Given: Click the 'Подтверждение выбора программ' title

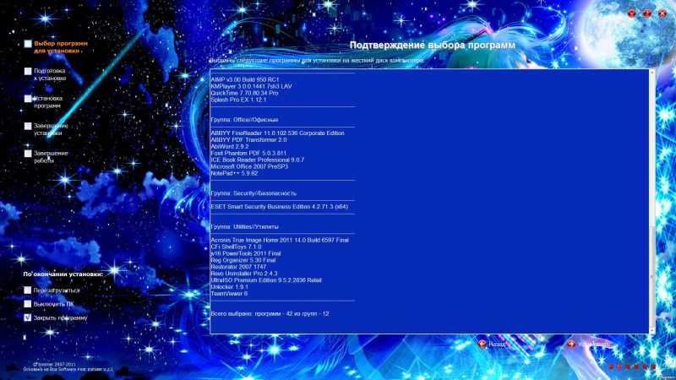Looking at the screenshot, I should [433, 46].
